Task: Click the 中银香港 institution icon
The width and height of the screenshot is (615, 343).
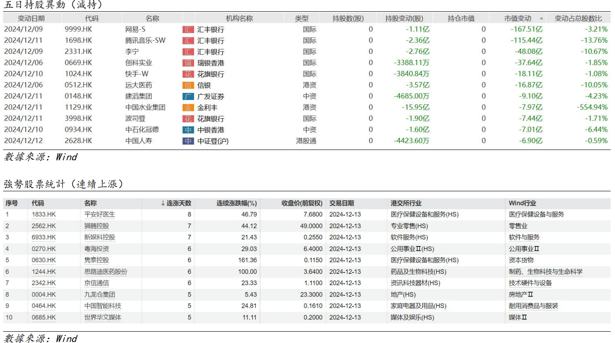Action: (188, 130)
